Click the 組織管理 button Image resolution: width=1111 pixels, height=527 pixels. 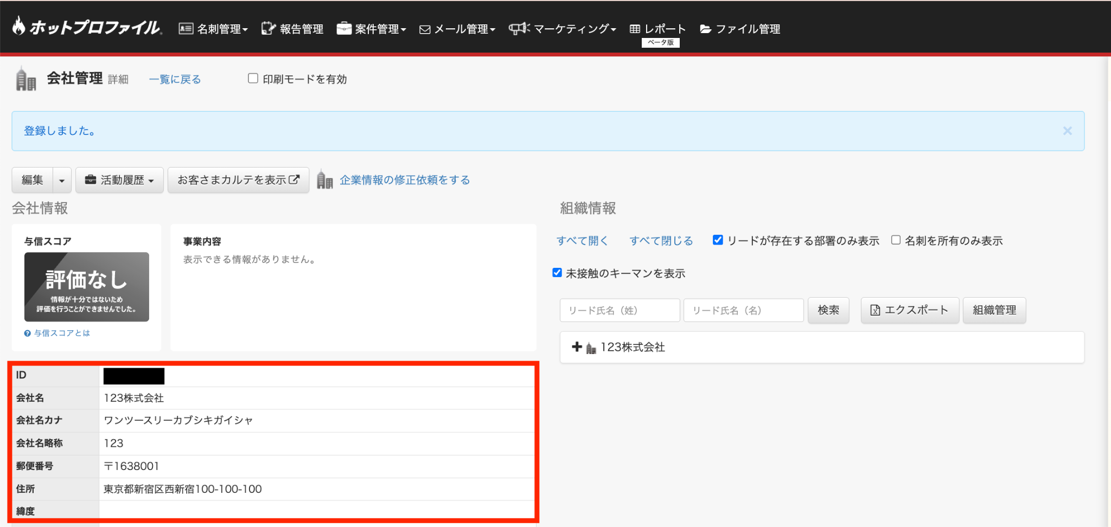(x=994, y=310)
